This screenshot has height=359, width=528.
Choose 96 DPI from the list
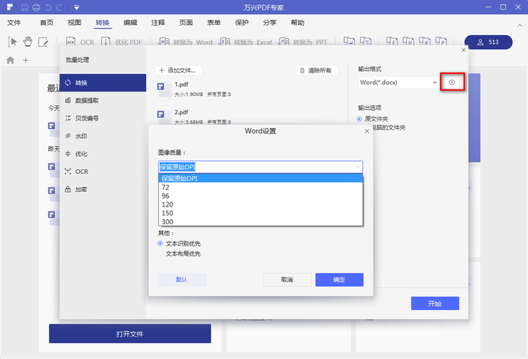pyautogui.click(x=260, y=196)
